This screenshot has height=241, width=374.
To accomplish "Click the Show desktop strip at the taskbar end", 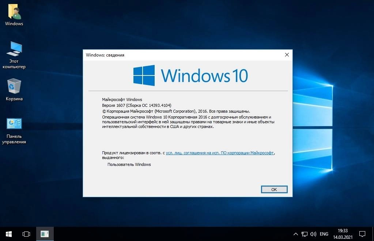I will pos(373,234).
